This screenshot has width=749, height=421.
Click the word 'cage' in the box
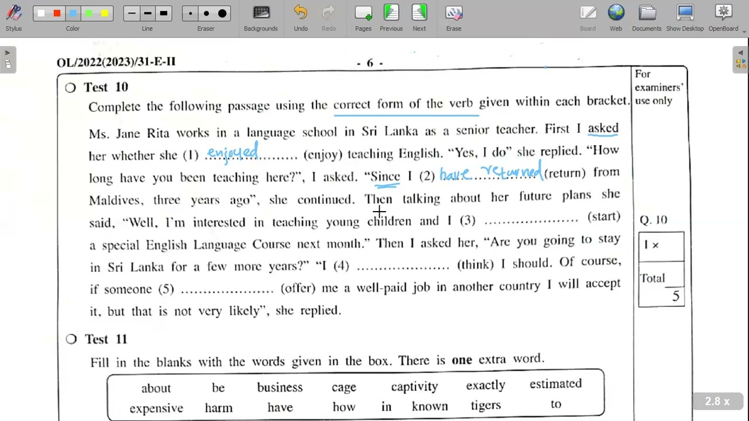pyautogui.click(x=344, y=388)
